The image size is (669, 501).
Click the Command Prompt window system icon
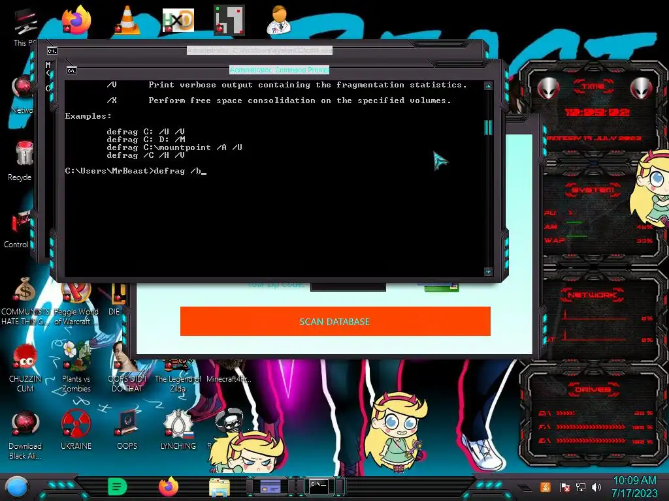click(x=72, y=70)
